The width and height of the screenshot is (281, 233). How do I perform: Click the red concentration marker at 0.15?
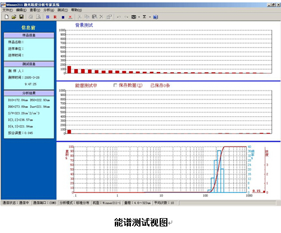[x=264, y=192]
